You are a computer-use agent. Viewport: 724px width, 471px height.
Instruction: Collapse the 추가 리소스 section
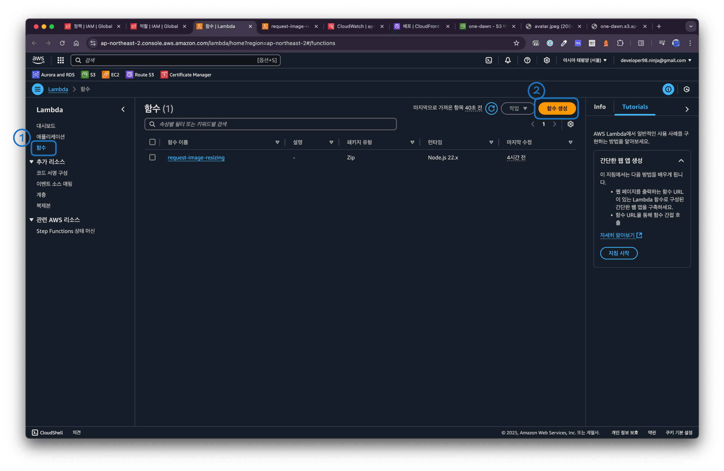point(32,162)
